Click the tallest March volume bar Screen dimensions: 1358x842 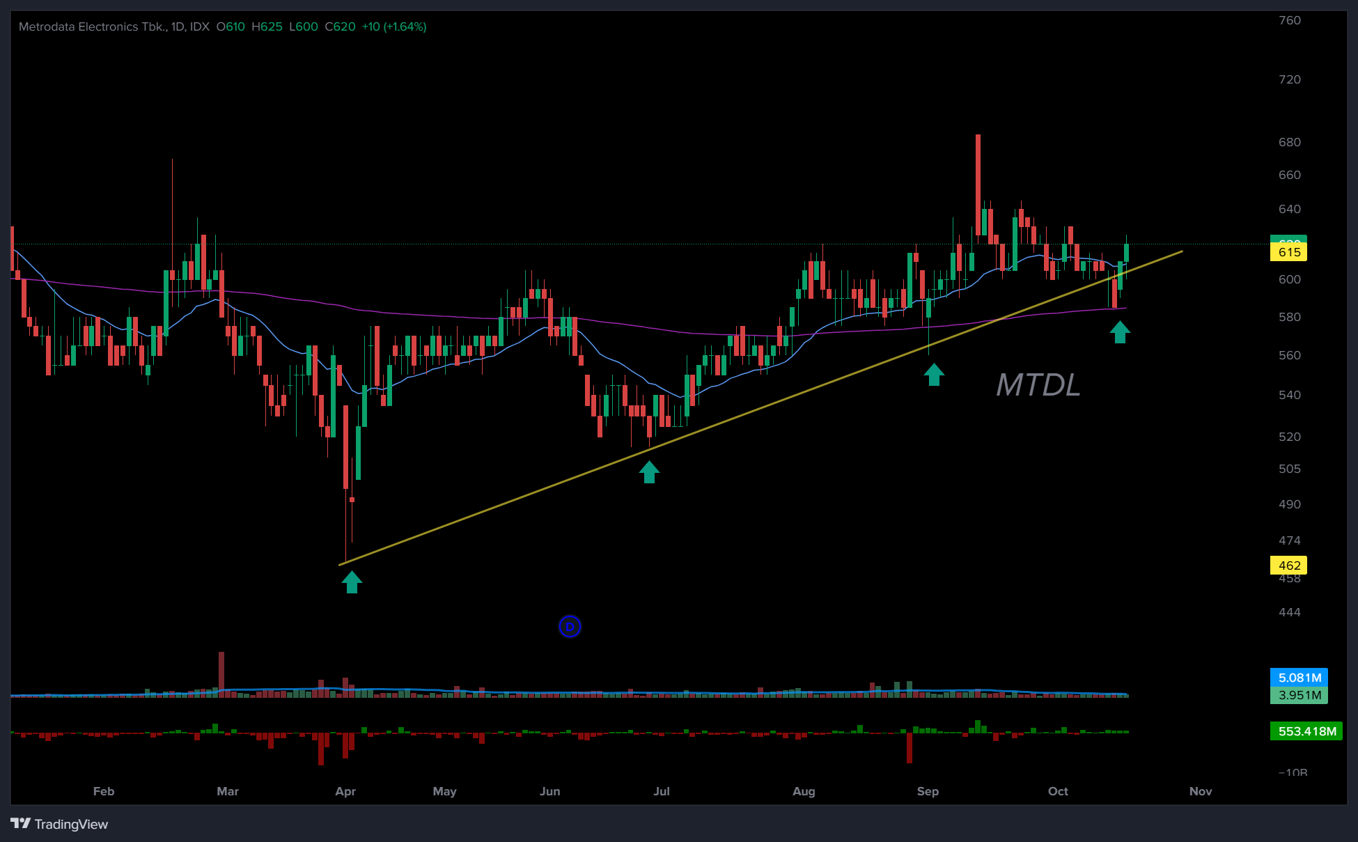[221, 672]
